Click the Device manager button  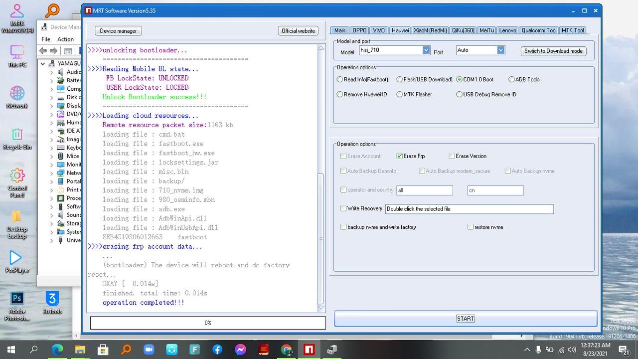click(x=118, y=31)
